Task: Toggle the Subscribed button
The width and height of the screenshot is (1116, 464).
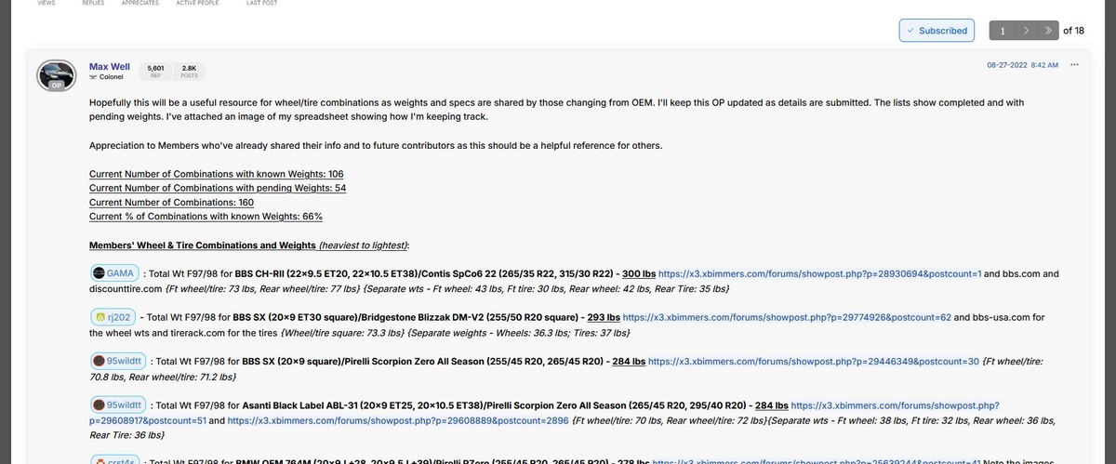Action: (937, 31)
